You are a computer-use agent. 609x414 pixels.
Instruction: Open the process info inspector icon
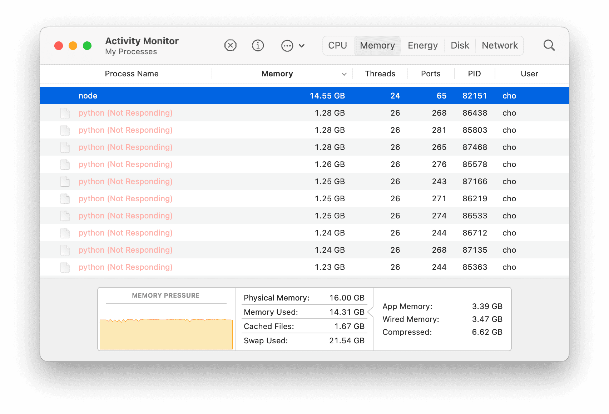click(258, 46)
